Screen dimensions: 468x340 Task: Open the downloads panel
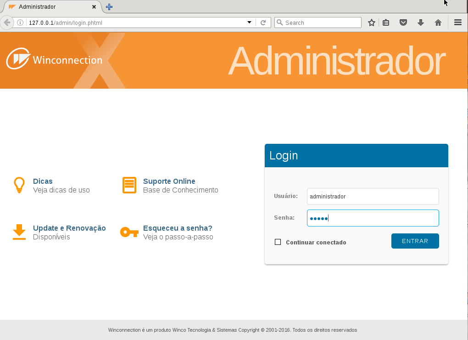click(x=421, y=23)
